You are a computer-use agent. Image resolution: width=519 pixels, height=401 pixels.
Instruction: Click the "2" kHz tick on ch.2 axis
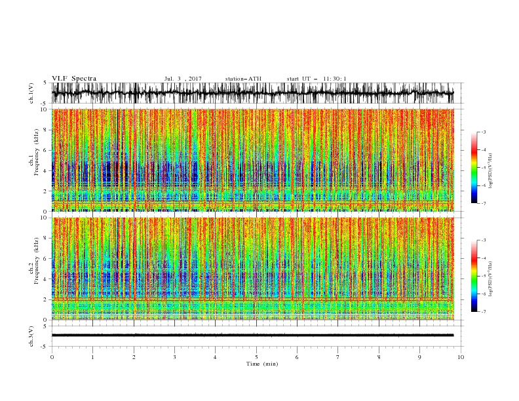[x=45, y=299]
